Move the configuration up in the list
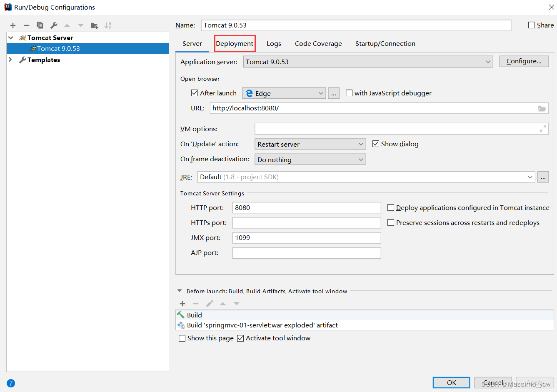This screenshot has width=557, height=392. coord(67,25)
